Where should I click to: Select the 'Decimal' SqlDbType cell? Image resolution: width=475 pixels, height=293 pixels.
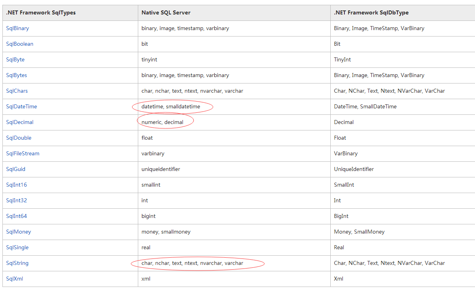point(344,122)
